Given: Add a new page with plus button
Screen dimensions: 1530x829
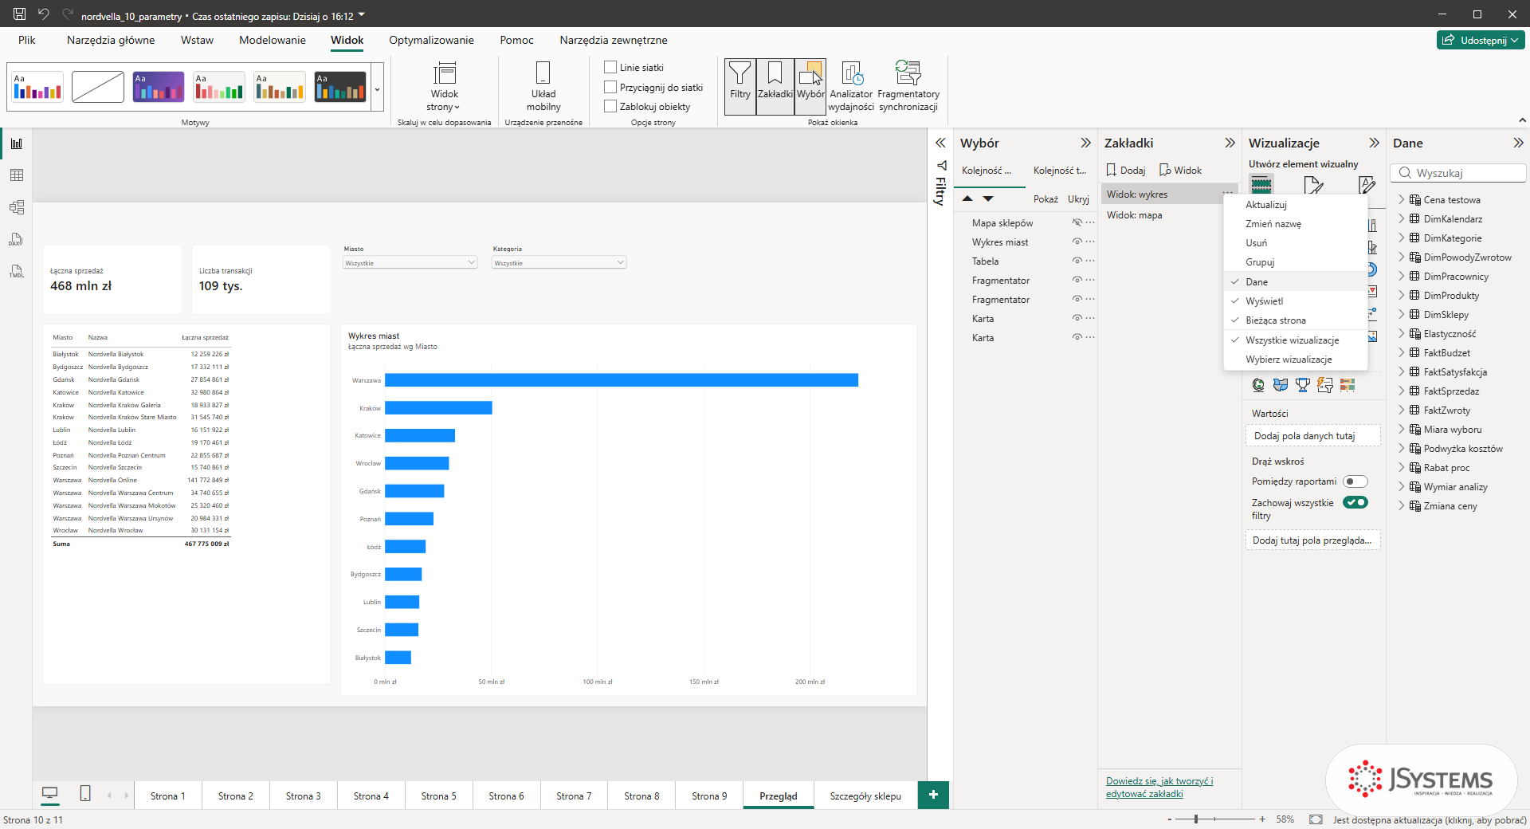Looking at the screenshot, I should click(933, 795).
